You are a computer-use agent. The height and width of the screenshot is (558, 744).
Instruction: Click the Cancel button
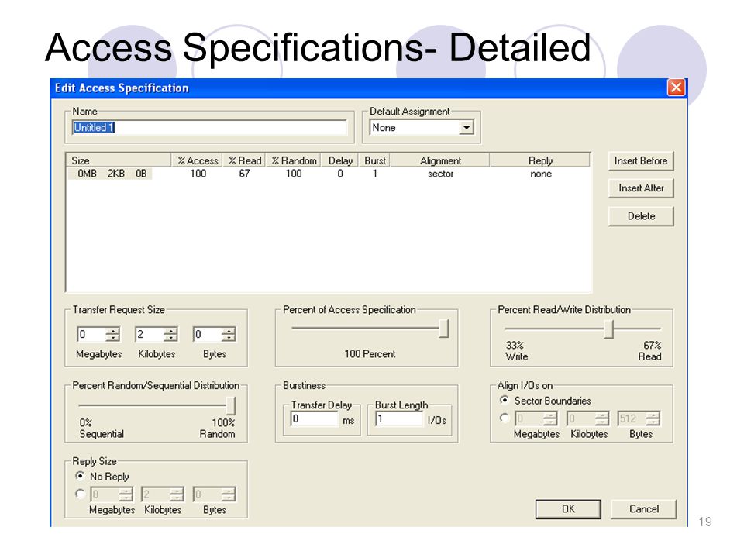643,509
